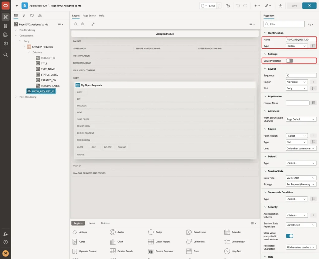
Task: Select the Buttons gallery tab
Action: pos(105,223)
